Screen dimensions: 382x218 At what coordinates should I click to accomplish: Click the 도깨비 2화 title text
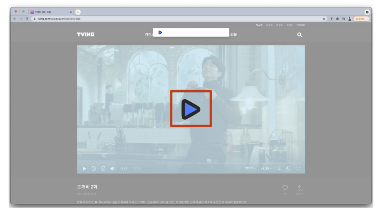pos(87,187)
